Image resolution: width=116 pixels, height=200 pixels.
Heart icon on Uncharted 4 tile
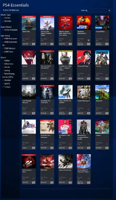click(x=52, y=110)
